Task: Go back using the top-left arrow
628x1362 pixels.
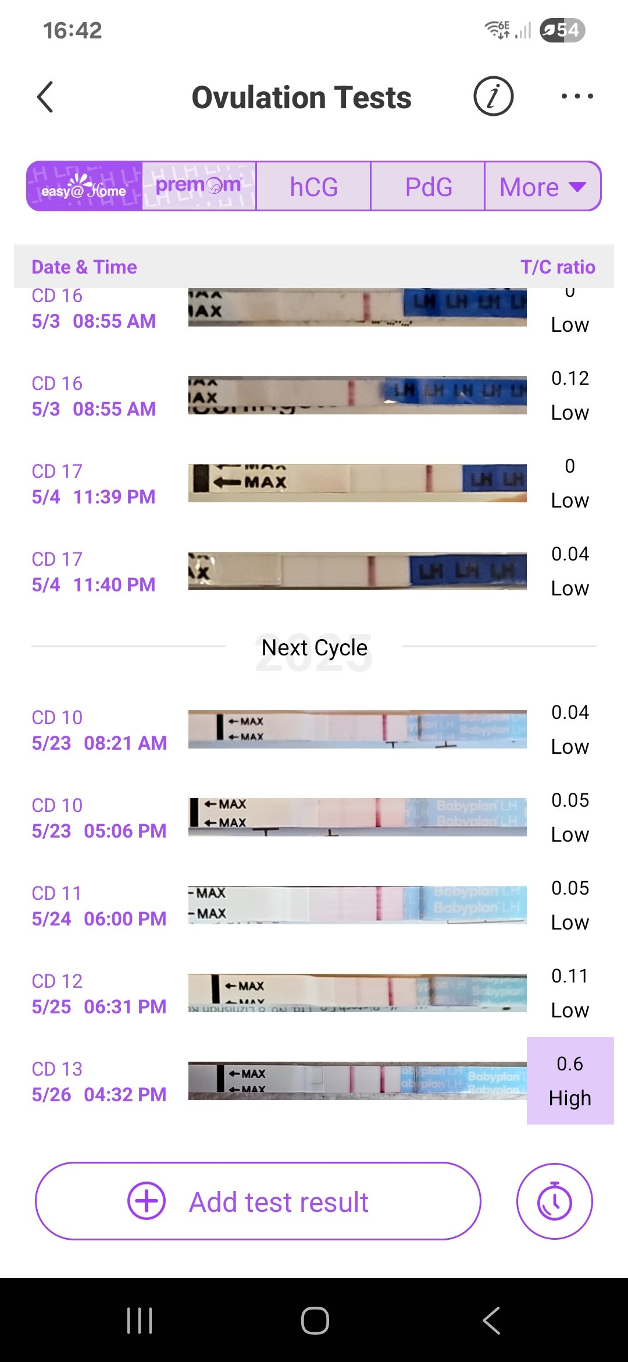Action: click(45, 97)
